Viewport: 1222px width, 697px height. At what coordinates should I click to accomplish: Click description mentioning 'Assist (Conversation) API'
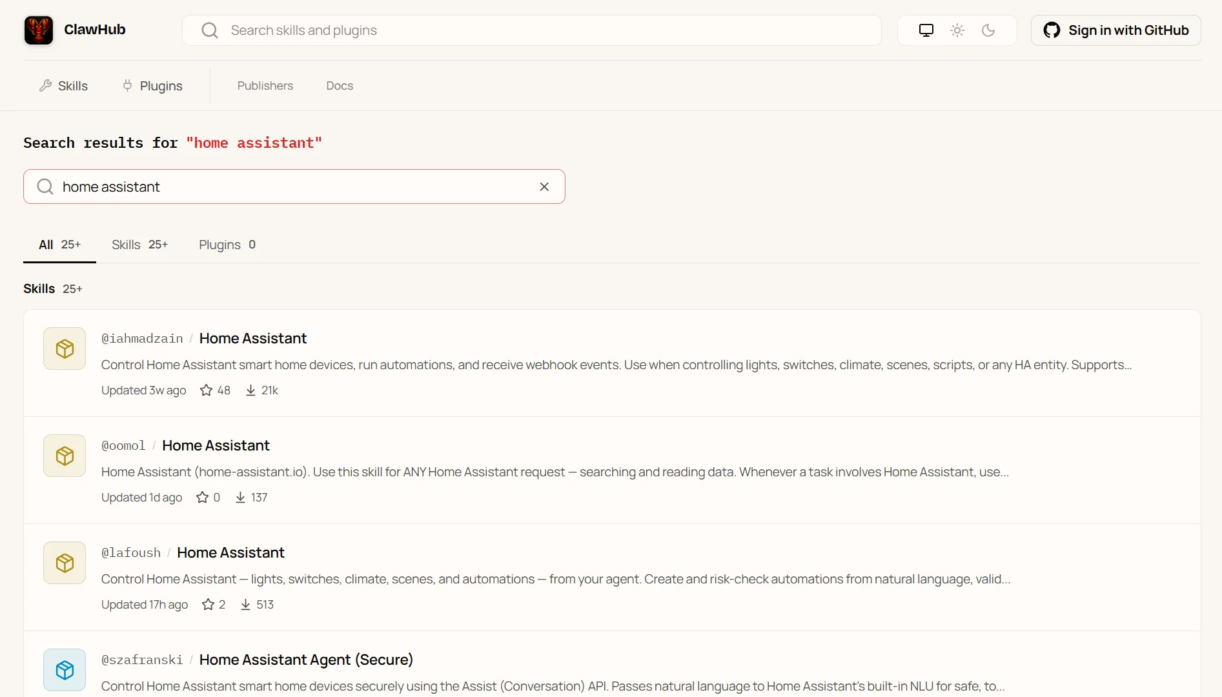(553, 686)
